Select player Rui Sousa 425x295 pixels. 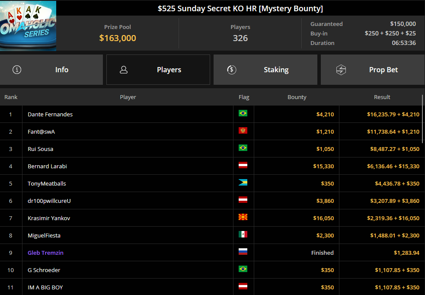pyautogui.click(x=40, y=149)
